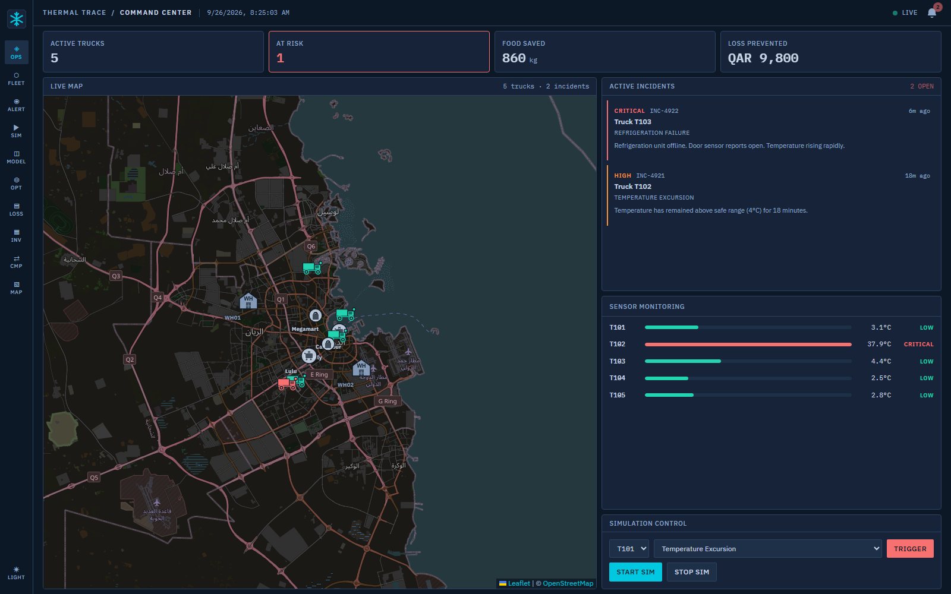
Task: Click the WH01 warehouse map marker
Action: click(x=248, y=301)
